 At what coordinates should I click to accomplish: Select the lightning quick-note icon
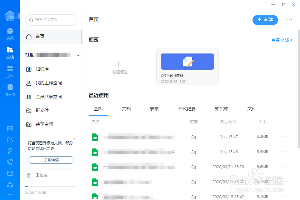click(10, 151)
